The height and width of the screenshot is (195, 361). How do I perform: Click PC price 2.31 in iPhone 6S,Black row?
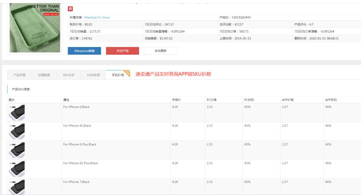coord(210,126)
